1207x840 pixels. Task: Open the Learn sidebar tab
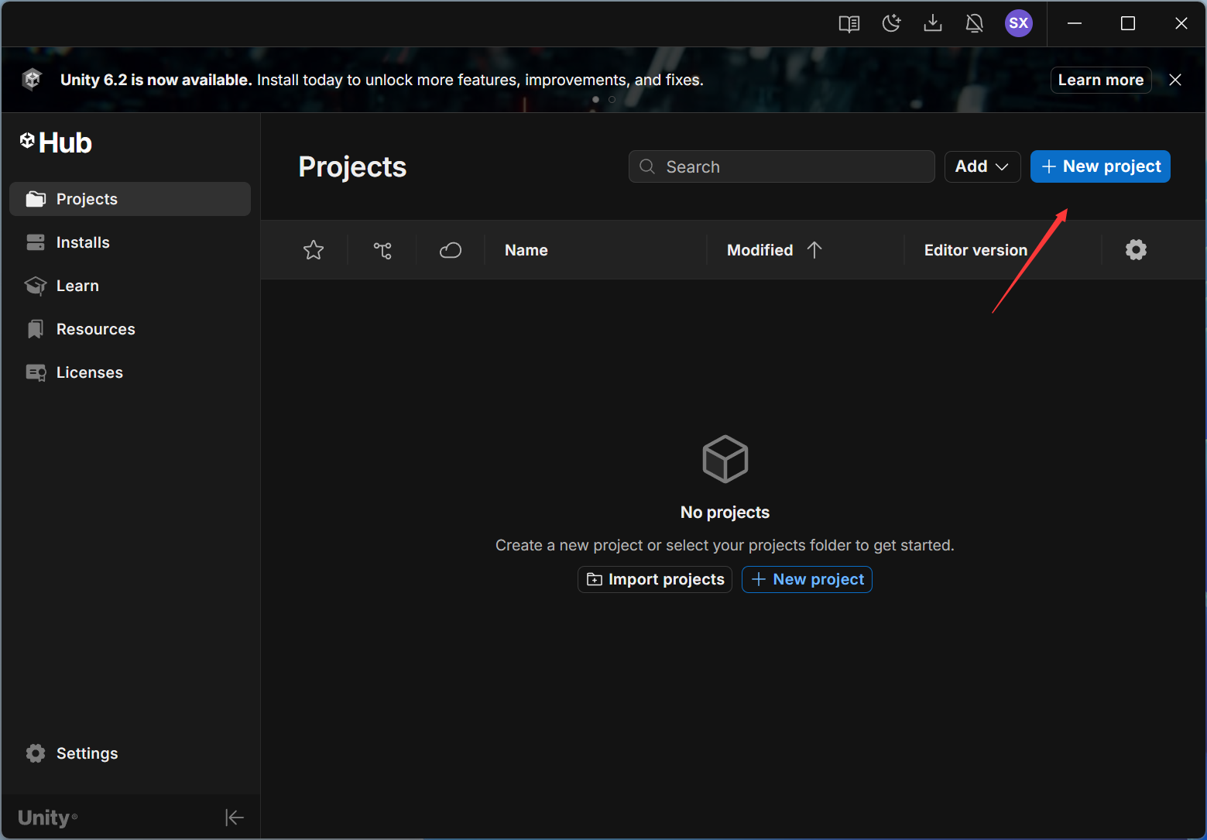[x=130, y=286]
